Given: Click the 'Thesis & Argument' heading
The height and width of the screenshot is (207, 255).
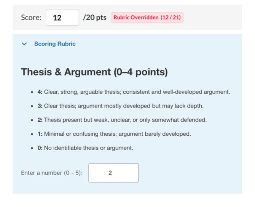Looking at the screenshot, I should click(x=94, y=72).
